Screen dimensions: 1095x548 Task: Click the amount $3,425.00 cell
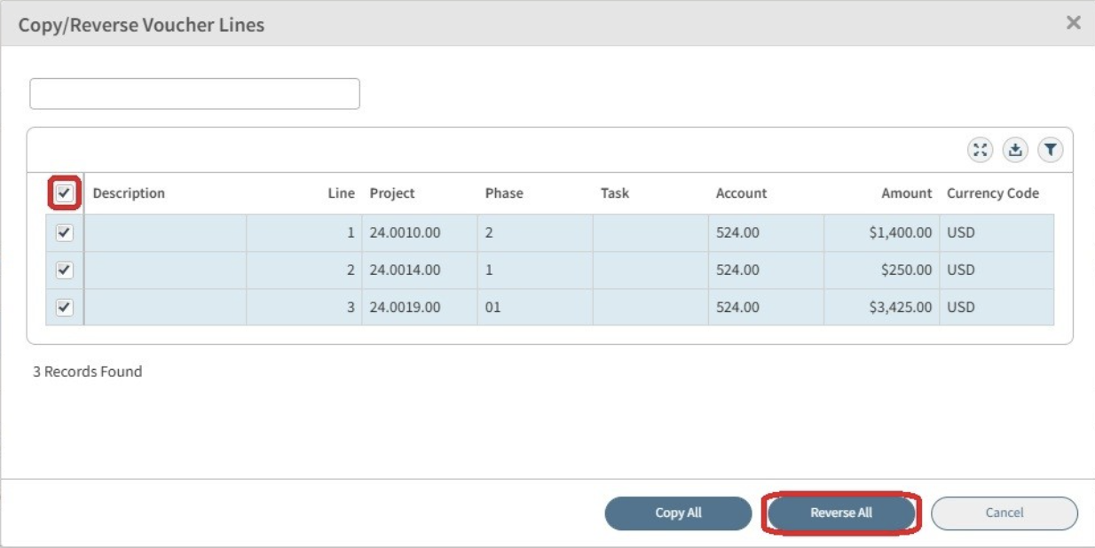tap(881, 307)
